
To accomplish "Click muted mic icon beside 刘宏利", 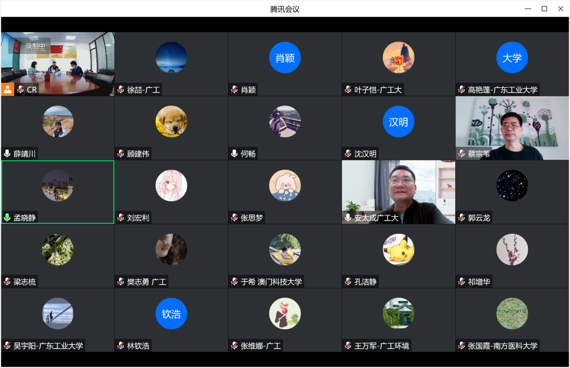I will click(121, 218).
